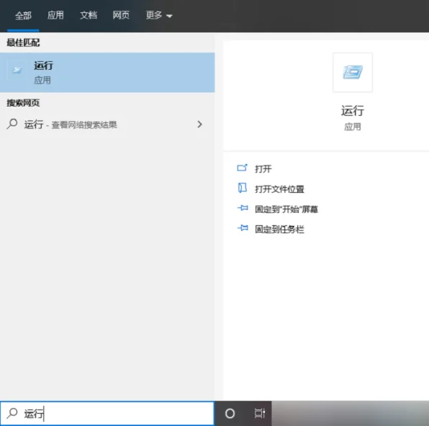Click the 运行 icon in best match row

(17, 71)
